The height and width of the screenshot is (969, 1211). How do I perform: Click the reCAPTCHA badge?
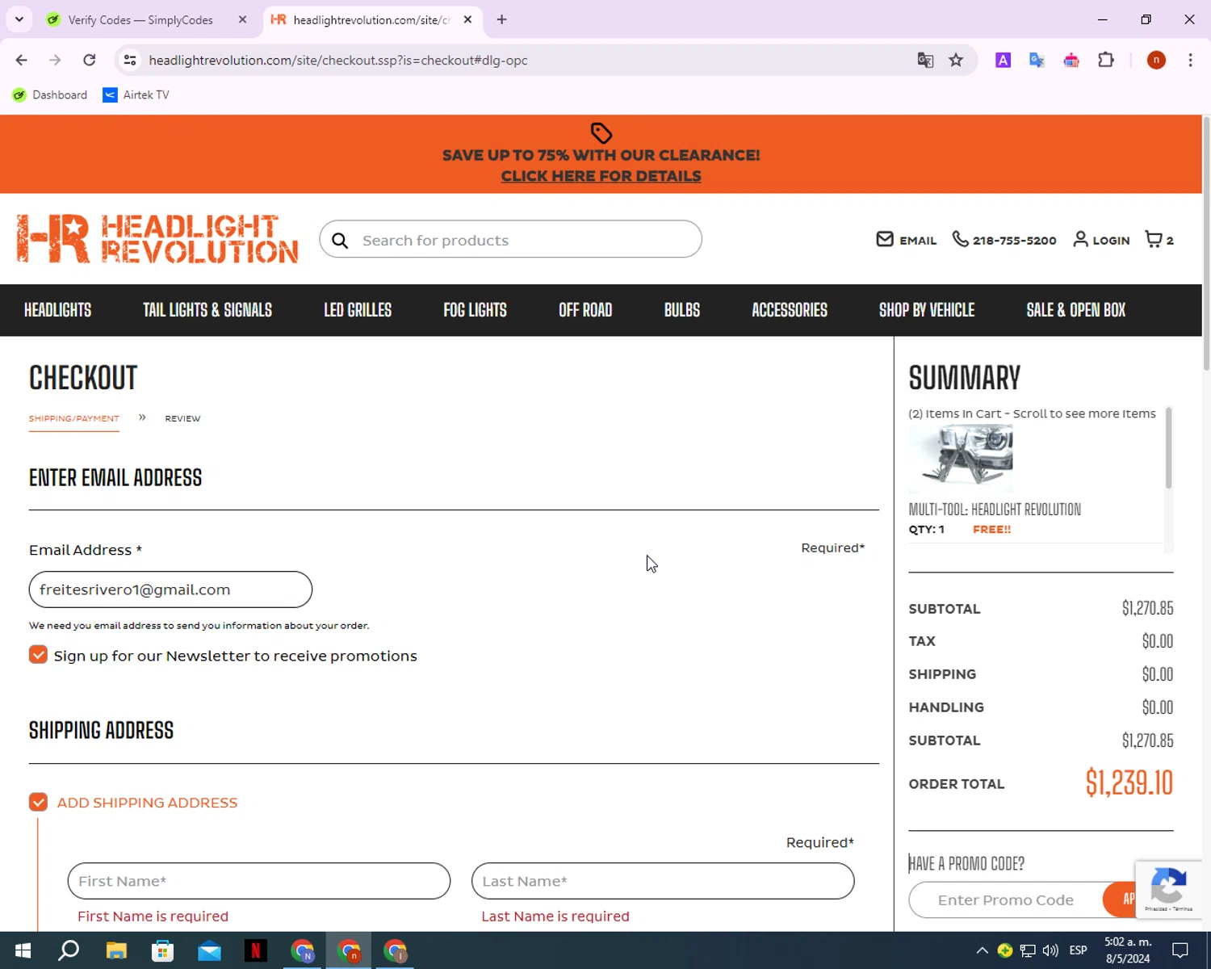[x=1168, y=889]
